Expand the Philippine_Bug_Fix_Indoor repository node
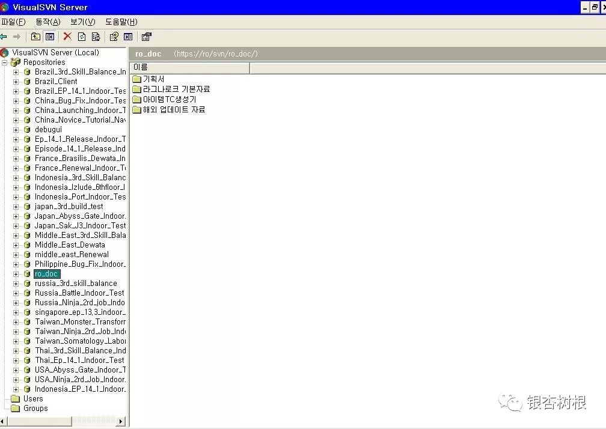The image size is (606, 429). click(16, 264)
